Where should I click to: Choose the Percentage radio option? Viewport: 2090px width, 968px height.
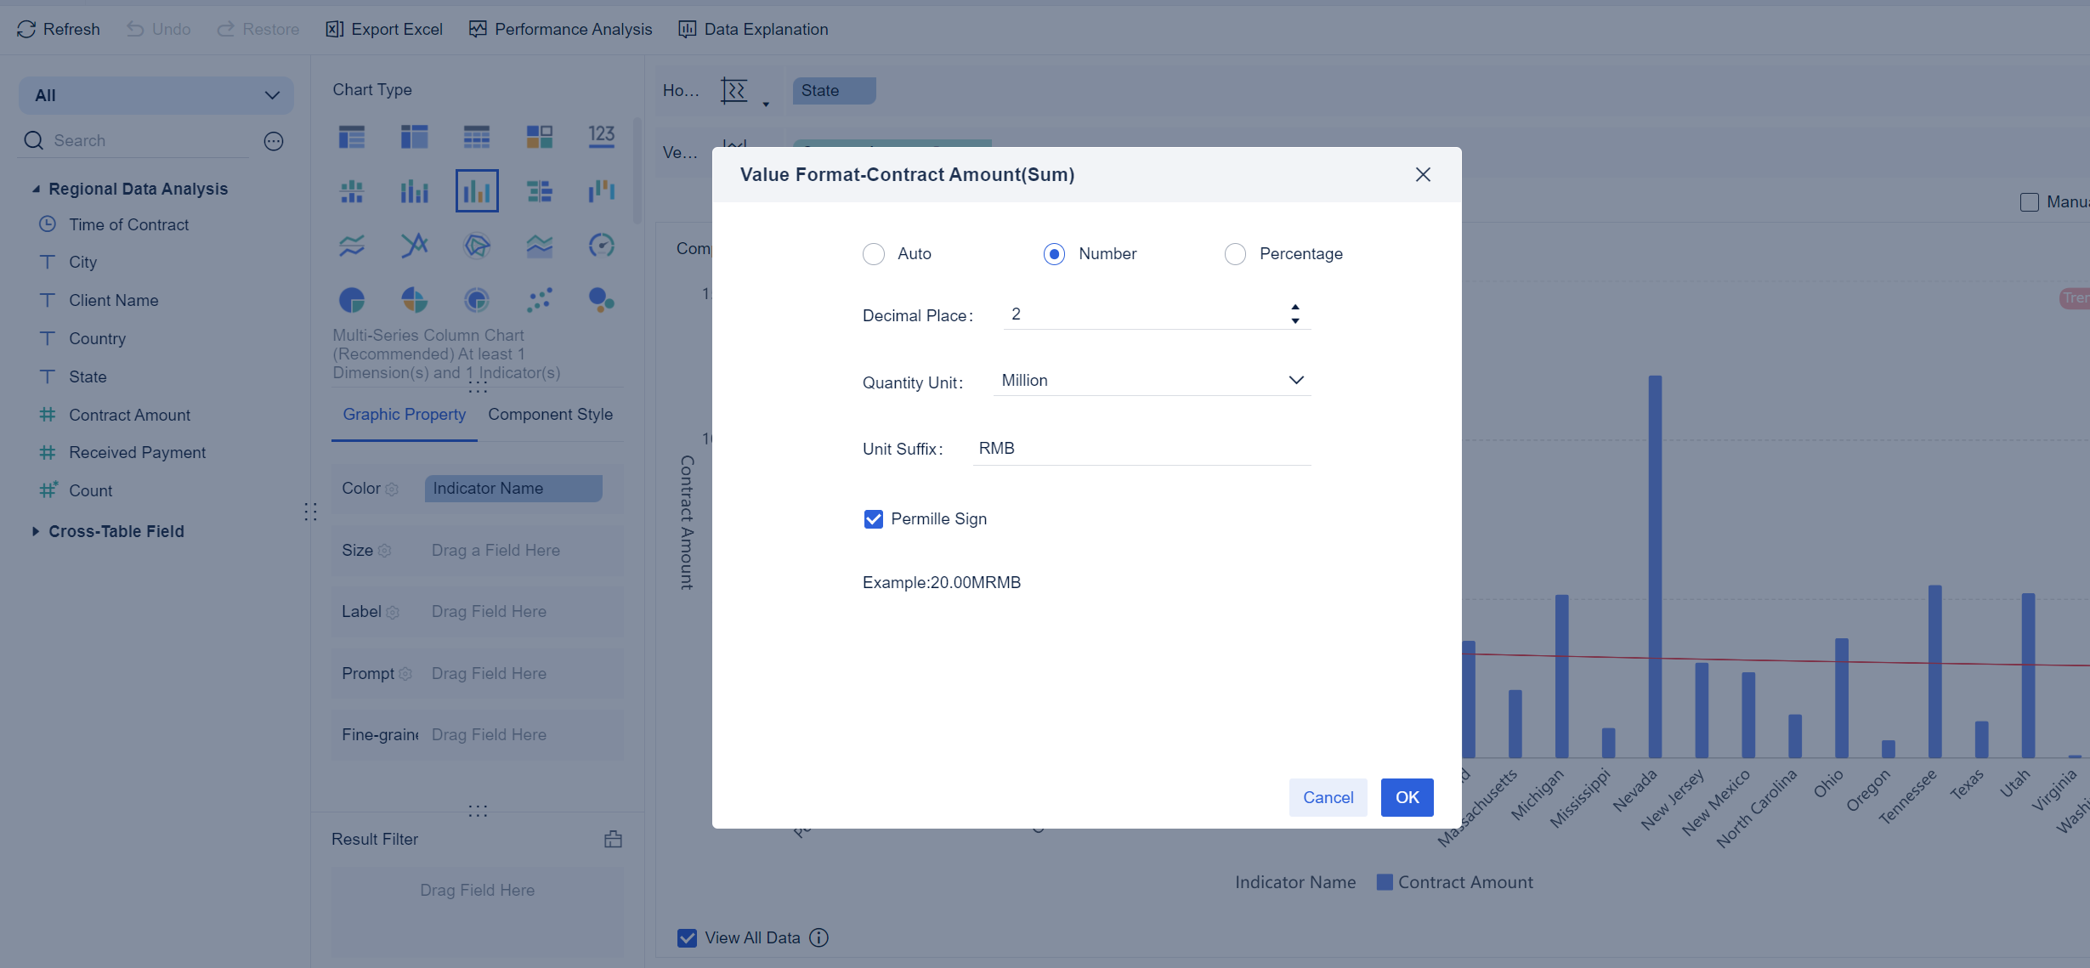coord(1235,254)
